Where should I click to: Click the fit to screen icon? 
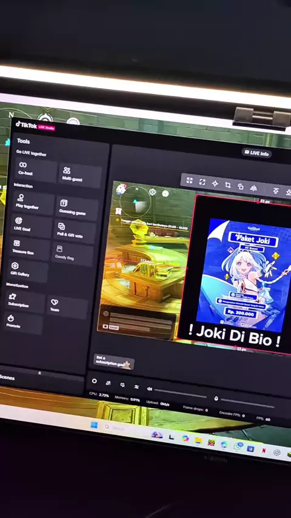coord(189,180)
